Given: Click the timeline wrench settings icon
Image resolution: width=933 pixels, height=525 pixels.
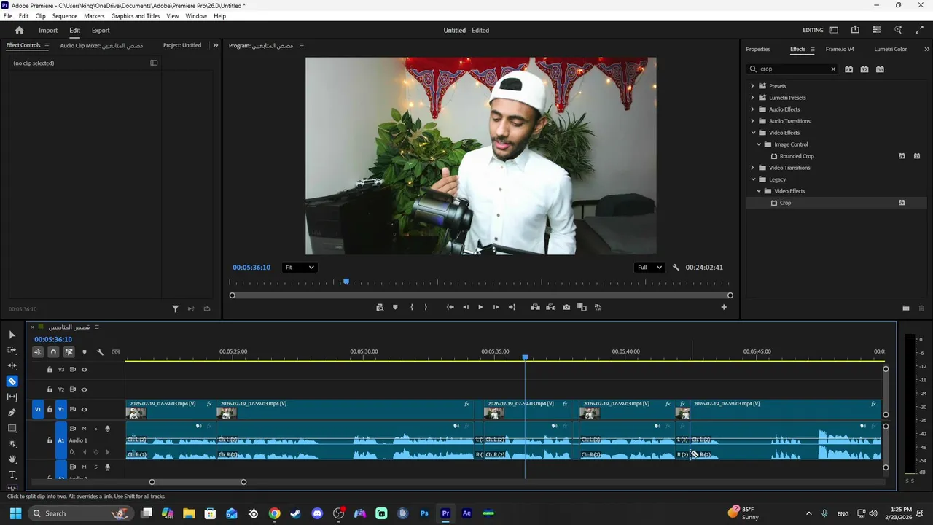Looking at the screenshot, I should (100, 352).
